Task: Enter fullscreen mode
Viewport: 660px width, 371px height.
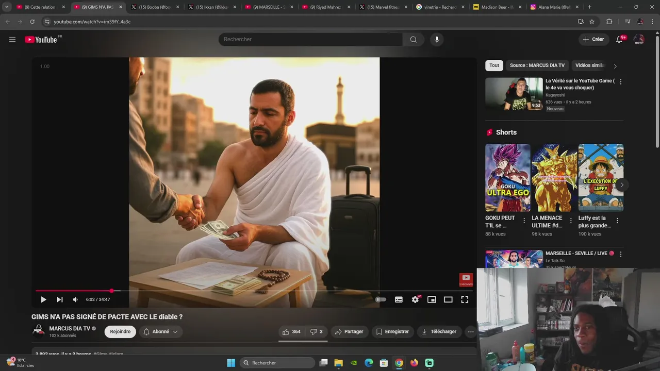Action: (465, 299)
